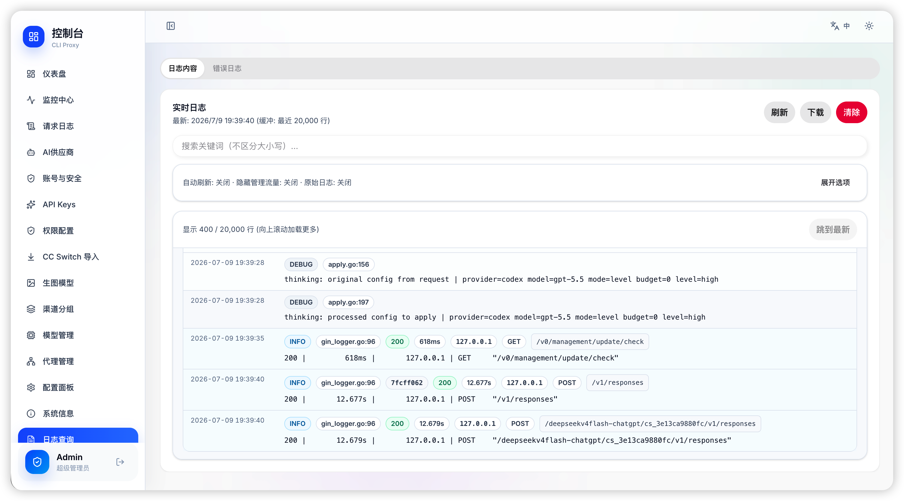The width and height of the screenshot is (904, 501).
Task: Open 生图模型 page
Action: pos(78,283)
